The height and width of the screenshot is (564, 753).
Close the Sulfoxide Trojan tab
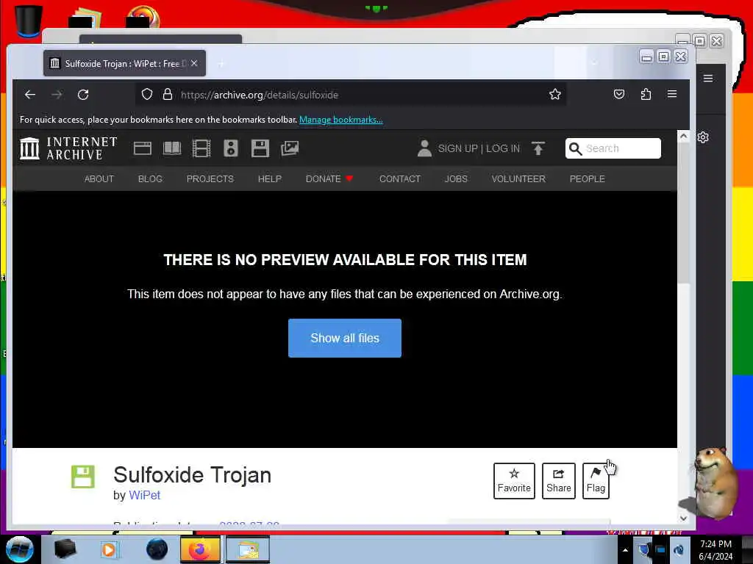coord(194,63)
